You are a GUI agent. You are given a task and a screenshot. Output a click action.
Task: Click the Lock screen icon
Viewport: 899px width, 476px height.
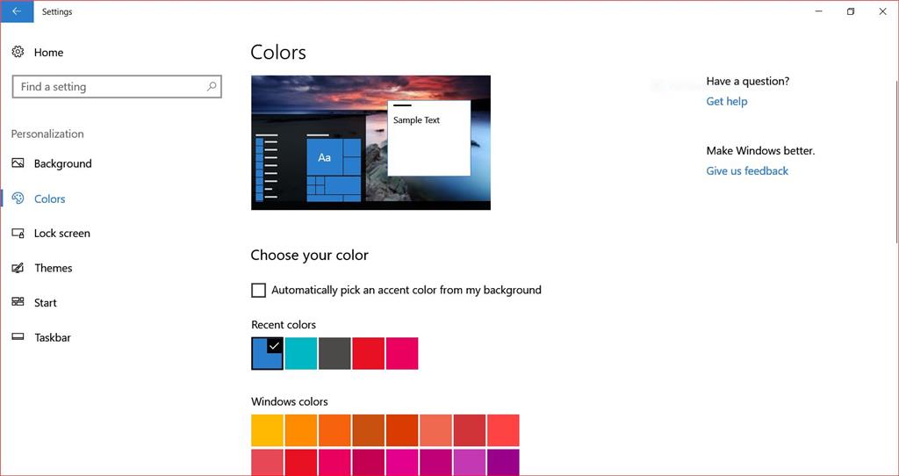[x=18, y=234]
